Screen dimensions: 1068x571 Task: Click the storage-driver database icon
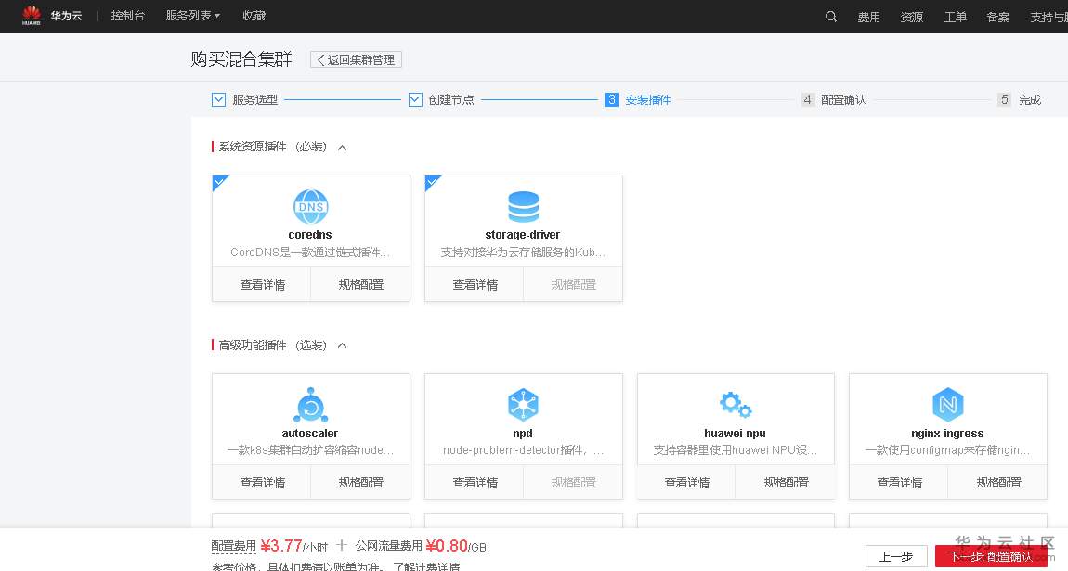[523, 207]
